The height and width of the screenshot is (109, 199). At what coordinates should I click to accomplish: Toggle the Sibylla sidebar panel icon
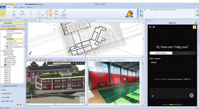point(150,27)
